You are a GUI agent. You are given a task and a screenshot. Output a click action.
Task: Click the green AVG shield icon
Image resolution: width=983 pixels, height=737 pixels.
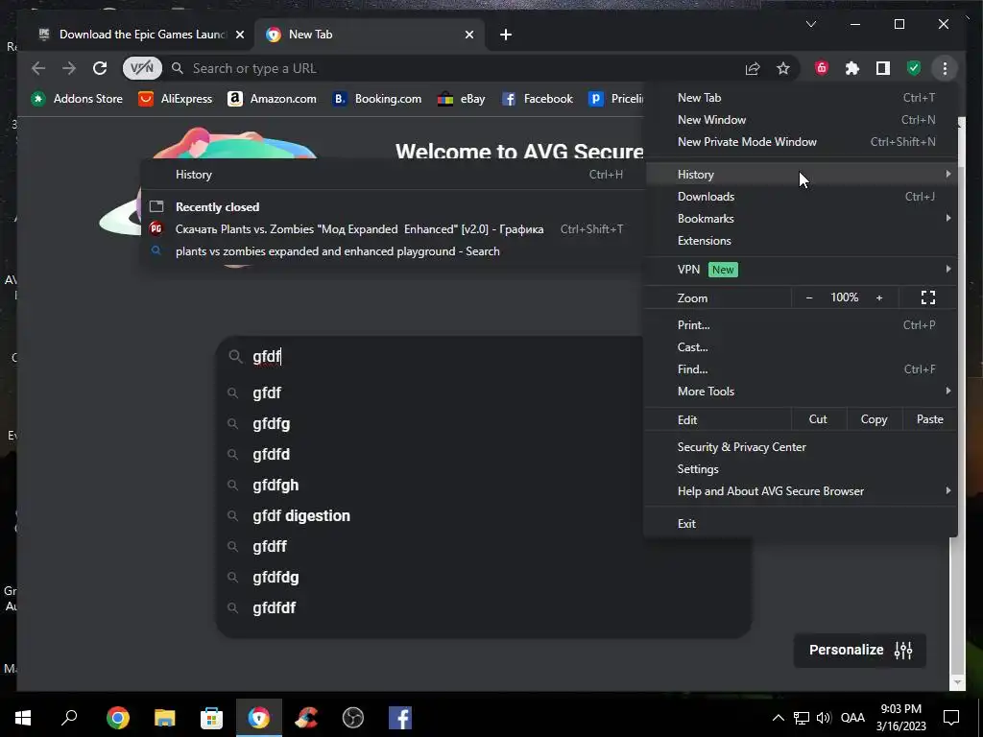(914, 68)
